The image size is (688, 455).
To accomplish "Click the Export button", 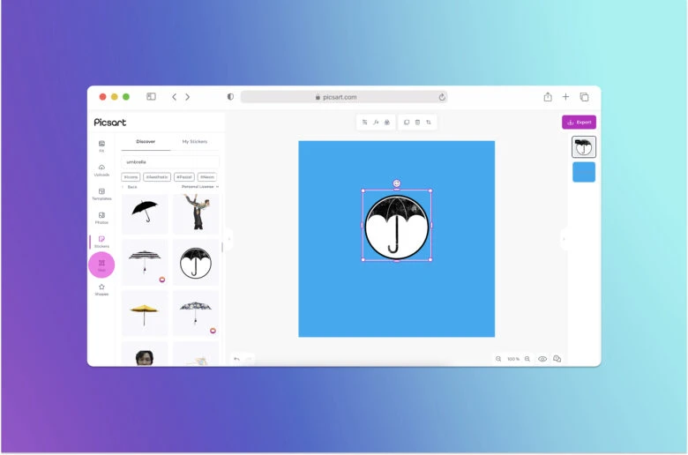I will coord(579,123).
